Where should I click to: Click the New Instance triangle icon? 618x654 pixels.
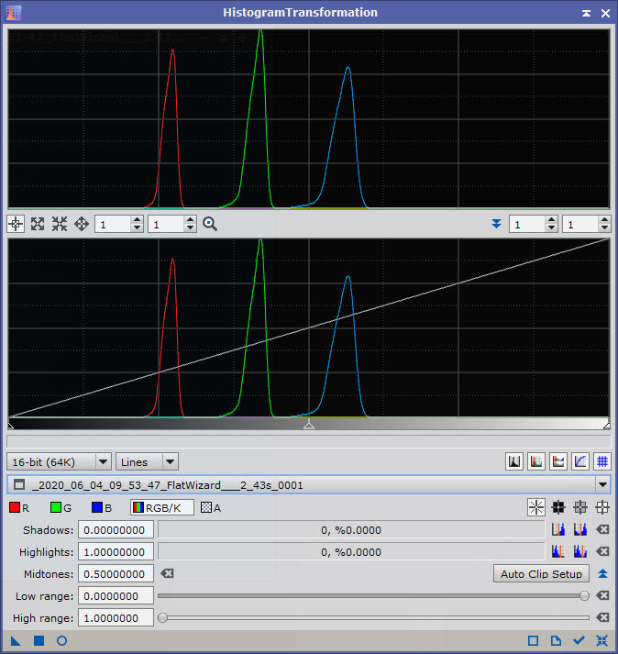click(16, 640)
